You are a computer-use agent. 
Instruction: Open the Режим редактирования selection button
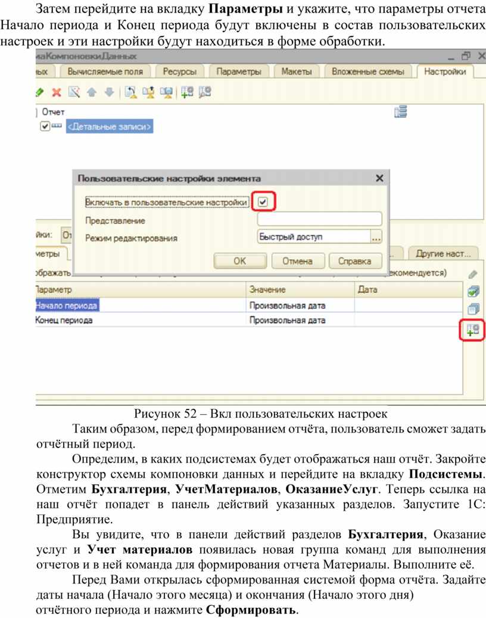376,237
